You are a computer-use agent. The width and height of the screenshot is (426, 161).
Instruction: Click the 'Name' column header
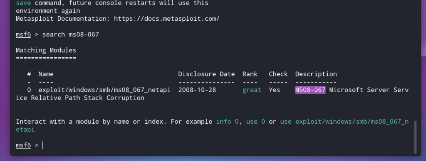click(46, 74)
